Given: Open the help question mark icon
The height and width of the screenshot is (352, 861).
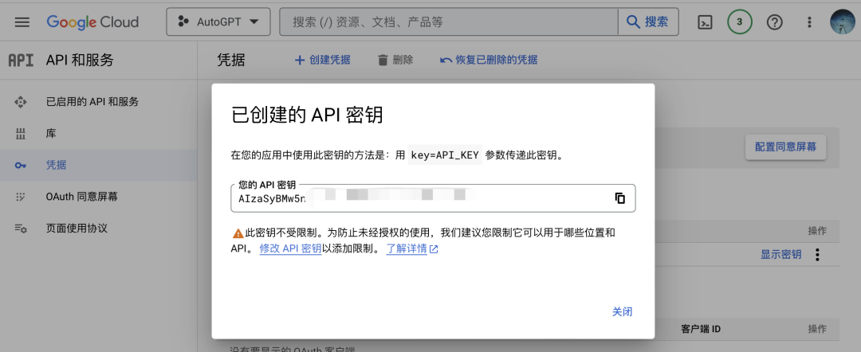Looking at the screenshot, I should pos(774,22).
